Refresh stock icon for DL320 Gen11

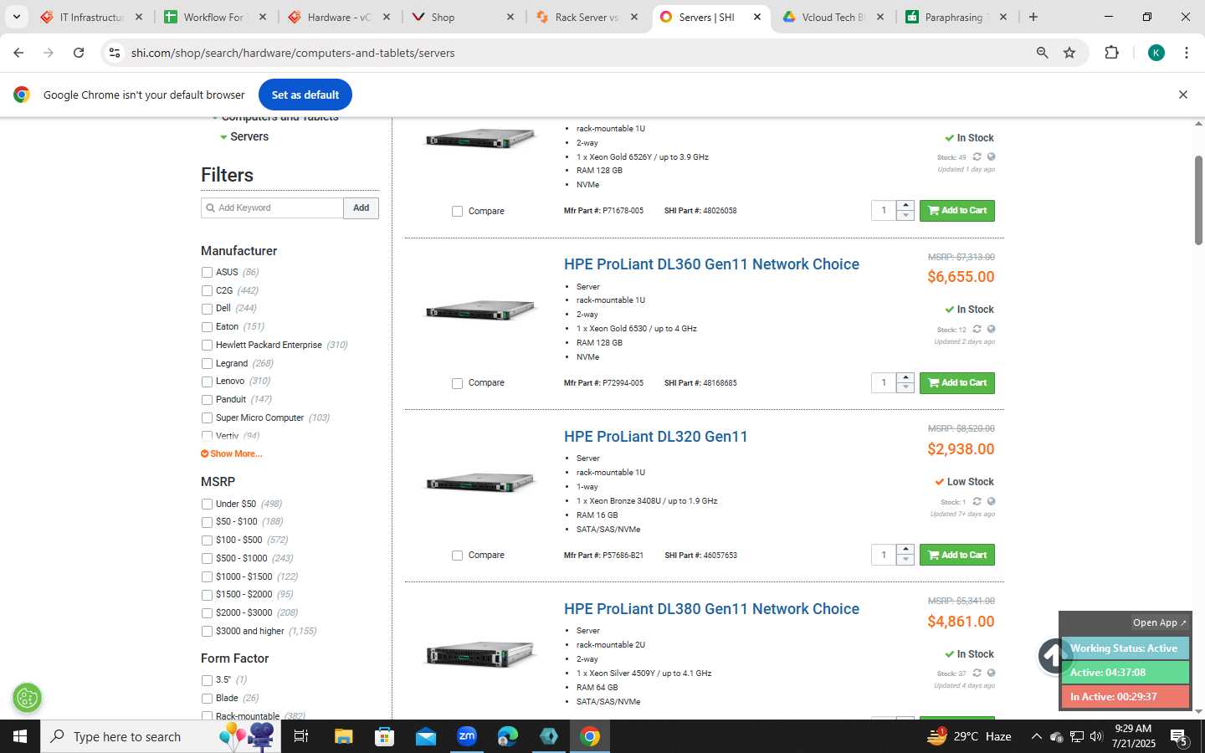[x=977, y=501]
